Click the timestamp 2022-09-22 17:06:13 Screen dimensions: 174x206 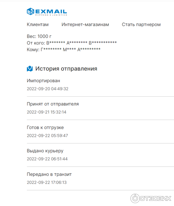click(x=47, y=182)
